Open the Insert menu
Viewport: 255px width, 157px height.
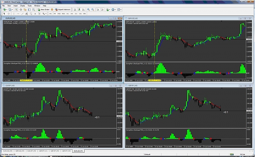tap(16, 6)
